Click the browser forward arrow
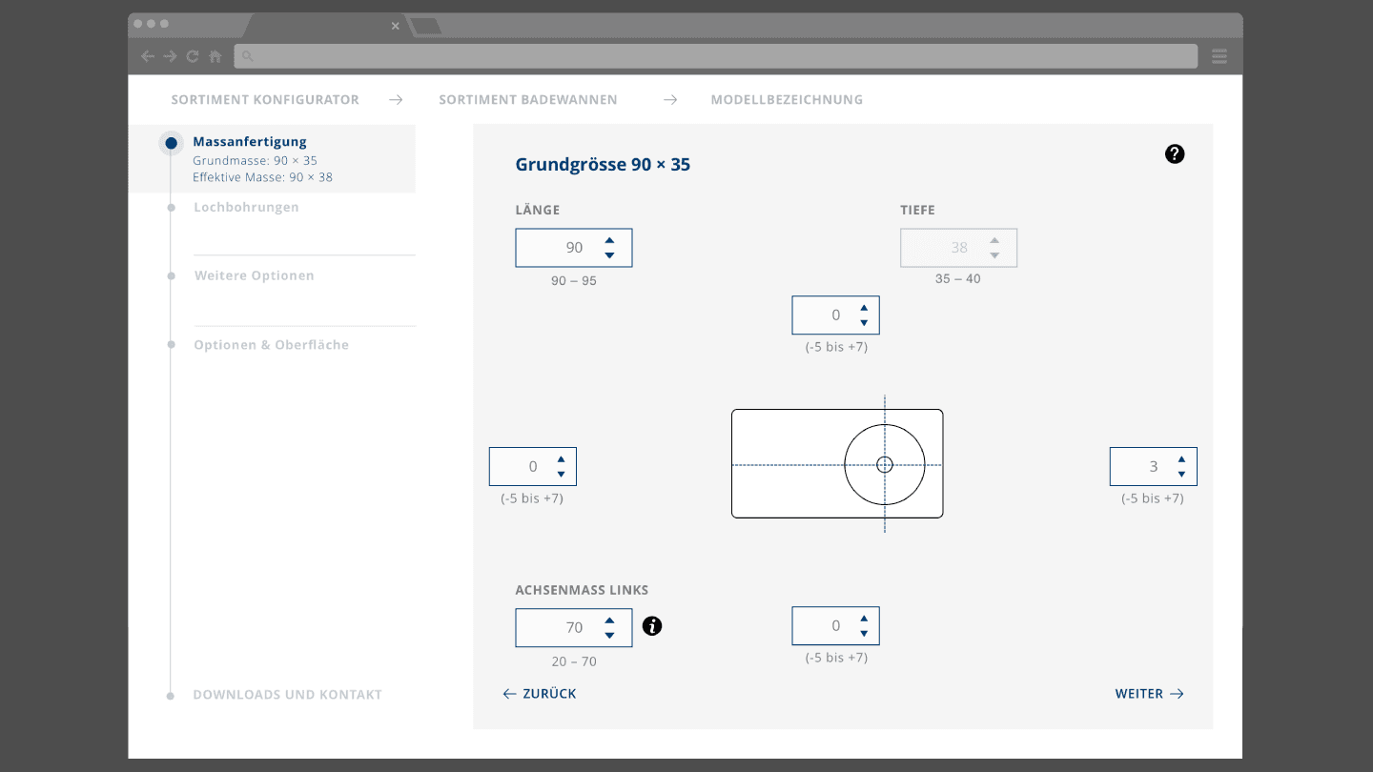The height and width of the screenshot is (772, 1373). click(170, 56)
